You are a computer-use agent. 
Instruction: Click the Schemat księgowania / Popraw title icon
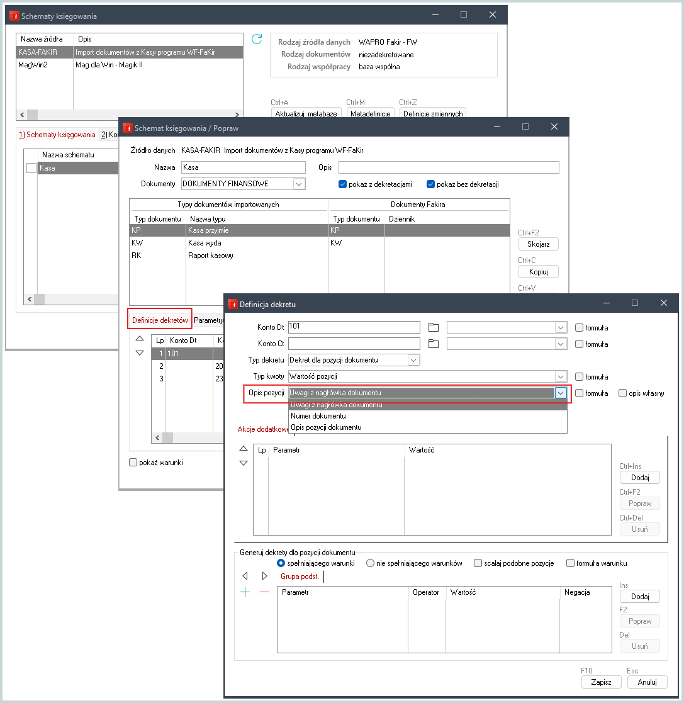pos(127,128)
